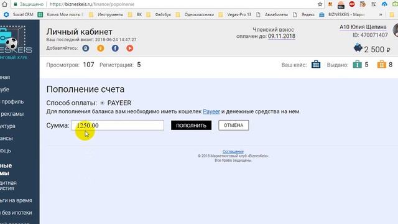The width and height of the screenshot is (398, 224).
Task: Open the red YouTube play icon
Action: point(130,48)
